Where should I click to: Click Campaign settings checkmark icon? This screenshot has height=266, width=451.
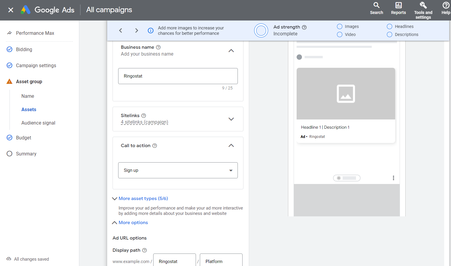coord(10,65)
